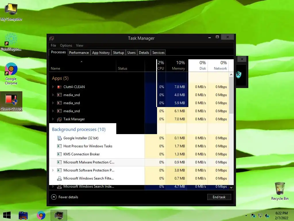This screenshot has width=294, height=221.
Task: Select the Clutt4-CLEAN desktop icon
Action: pyautogui.click(x=11, y=101)
